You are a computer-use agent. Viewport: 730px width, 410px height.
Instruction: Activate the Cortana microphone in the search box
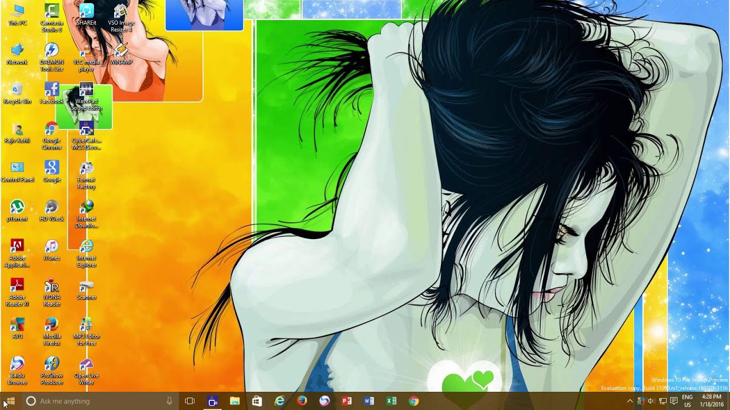point(169,401)
